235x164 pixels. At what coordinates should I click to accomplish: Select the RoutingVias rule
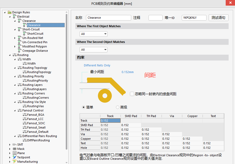[35, 106]
